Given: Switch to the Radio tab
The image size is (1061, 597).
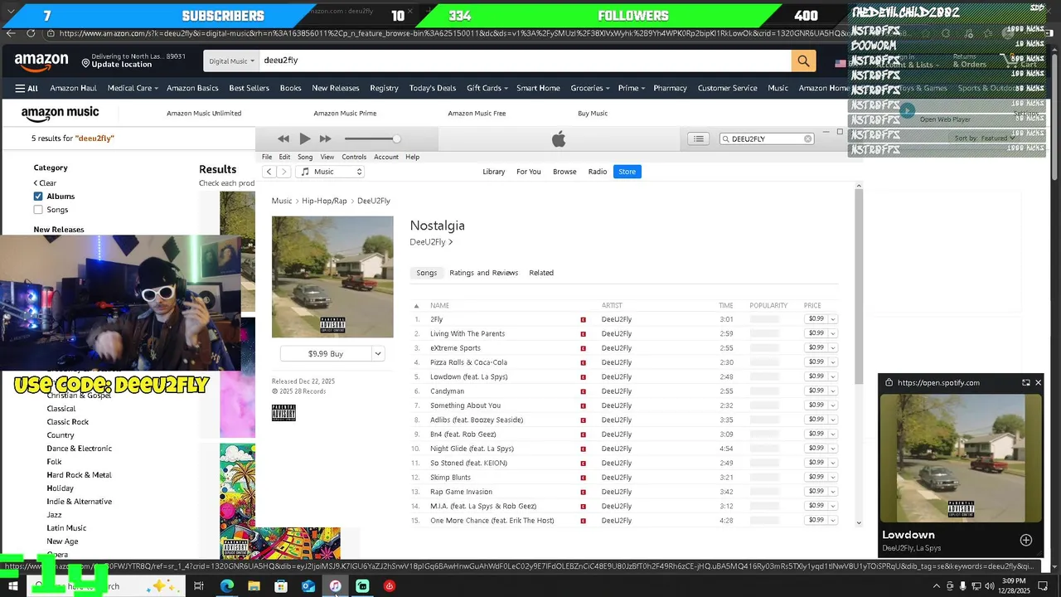Looking at the screenshot, I should [x=598, y=172].
